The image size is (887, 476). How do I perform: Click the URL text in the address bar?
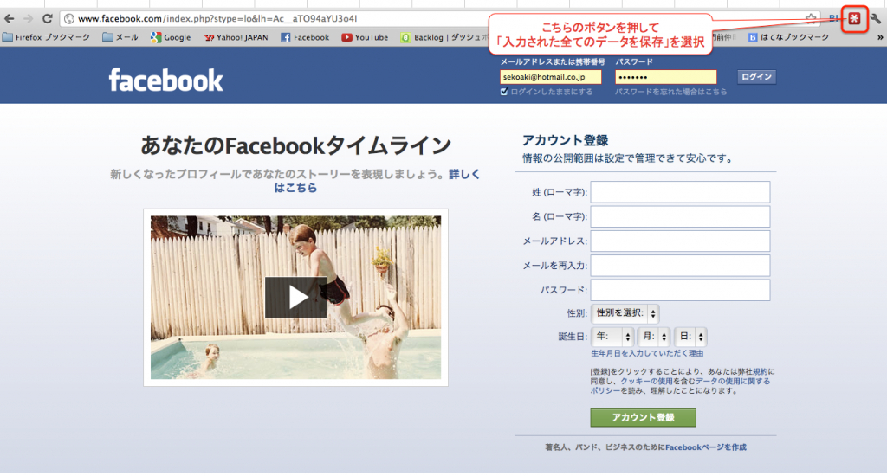coord(217,19)
